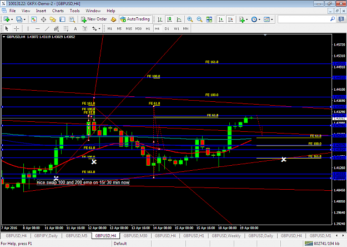347x247 pixels.
Task: Open the Tools menu
Action: coord(74,11)
